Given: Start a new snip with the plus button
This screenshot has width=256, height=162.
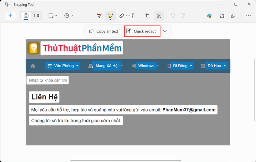Looking at the screenshot, I should [10, 15].
